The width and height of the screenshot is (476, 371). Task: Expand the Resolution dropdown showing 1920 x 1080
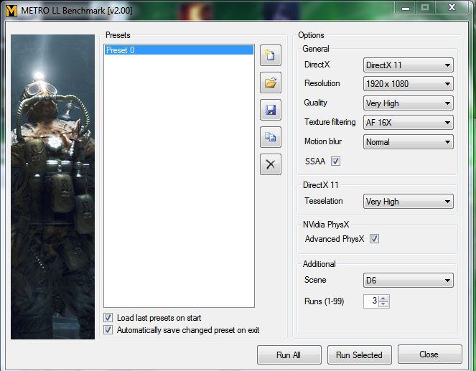pos(409,84)
